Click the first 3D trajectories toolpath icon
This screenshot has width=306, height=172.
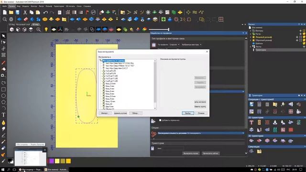point(251,141)
